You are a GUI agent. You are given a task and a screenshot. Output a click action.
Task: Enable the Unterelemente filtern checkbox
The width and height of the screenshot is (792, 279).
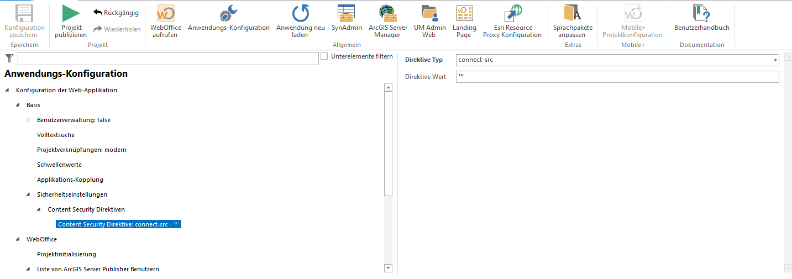pos(324,56)
